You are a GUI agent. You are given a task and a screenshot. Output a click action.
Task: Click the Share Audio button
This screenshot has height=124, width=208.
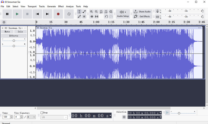click(x=142, y=12)
